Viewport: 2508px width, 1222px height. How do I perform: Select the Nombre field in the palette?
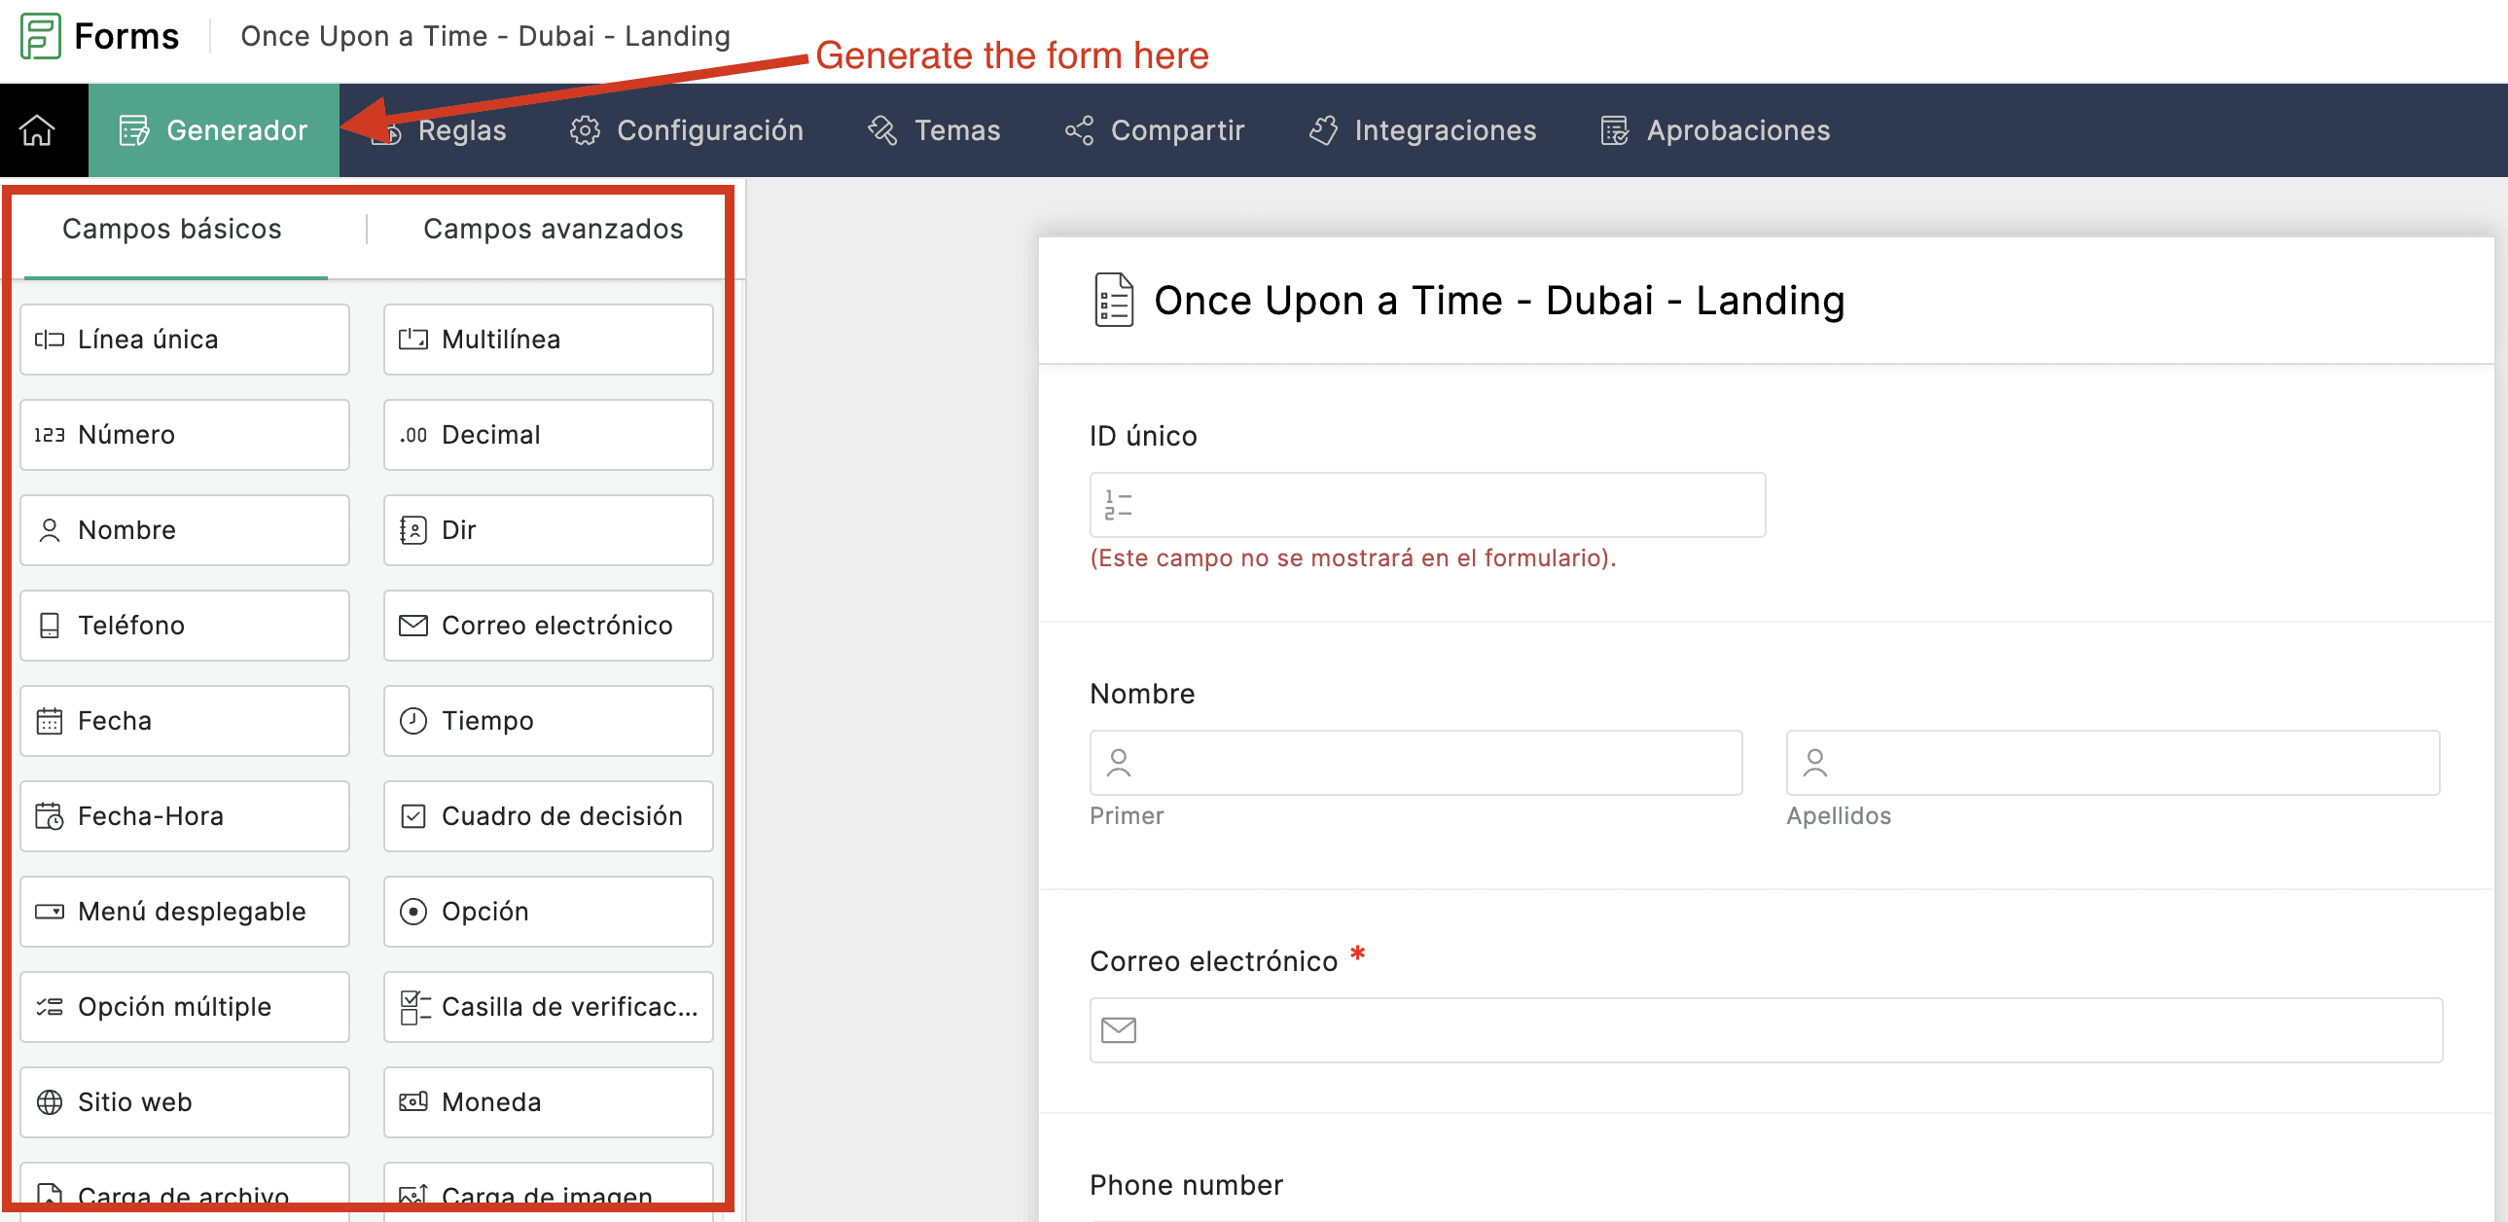[x=185, y=529]
